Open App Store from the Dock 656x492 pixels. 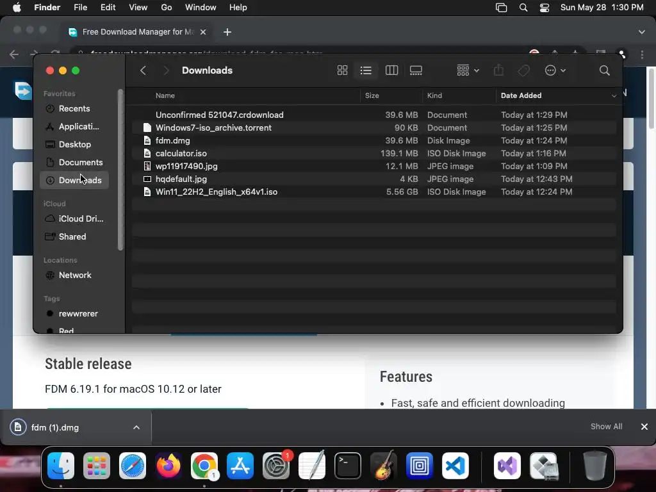tap(240, 466)
